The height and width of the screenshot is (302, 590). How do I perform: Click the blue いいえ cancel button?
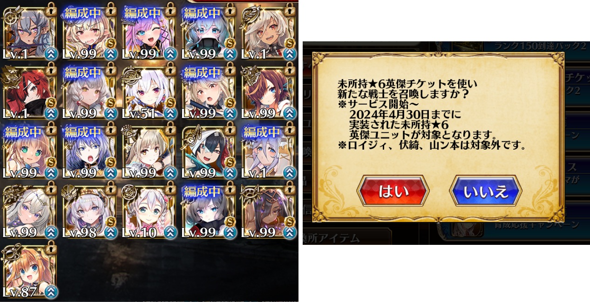click(x=485, y=191)
